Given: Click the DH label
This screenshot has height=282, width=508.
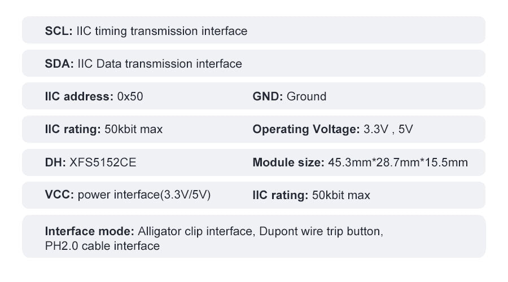Looking at the screenshot, I should point(55,162).
